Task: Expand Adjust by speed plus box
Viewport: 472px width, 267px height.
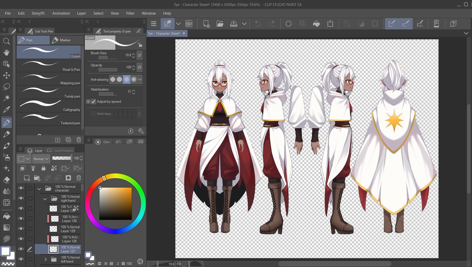Action: [88, 102]
